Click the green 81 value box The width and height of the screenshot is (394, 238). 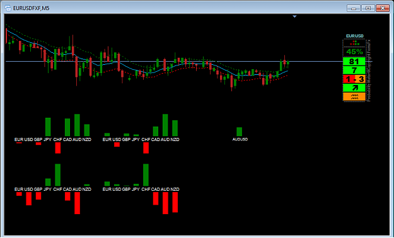click(x=354, y=62)
